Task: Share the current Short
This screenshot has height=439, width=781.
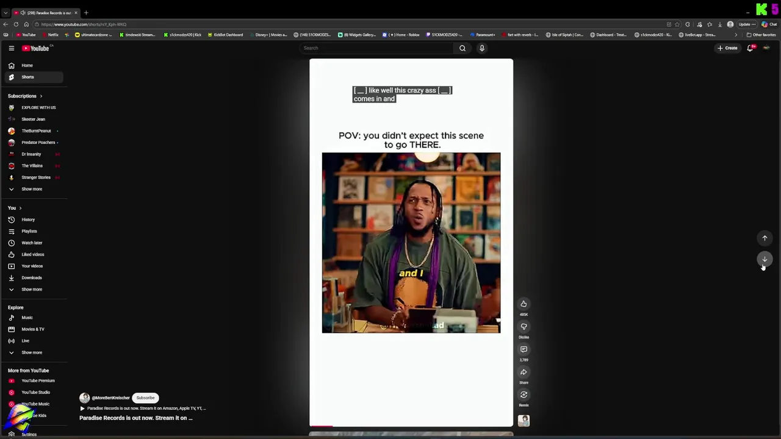Action: [x=524, y=372]
